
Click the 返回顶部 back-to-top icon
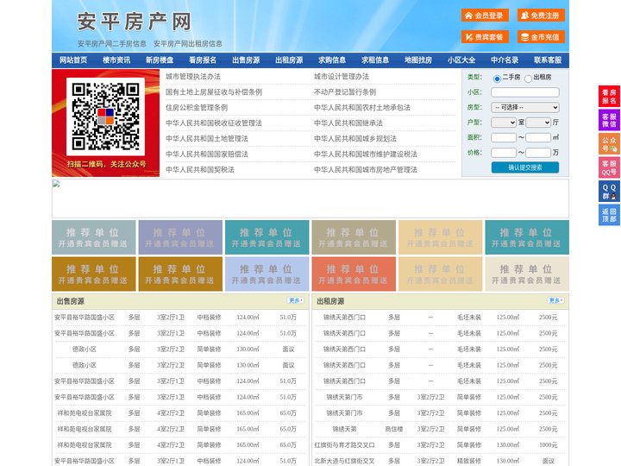pyautogui.click(x=609, y=215)
